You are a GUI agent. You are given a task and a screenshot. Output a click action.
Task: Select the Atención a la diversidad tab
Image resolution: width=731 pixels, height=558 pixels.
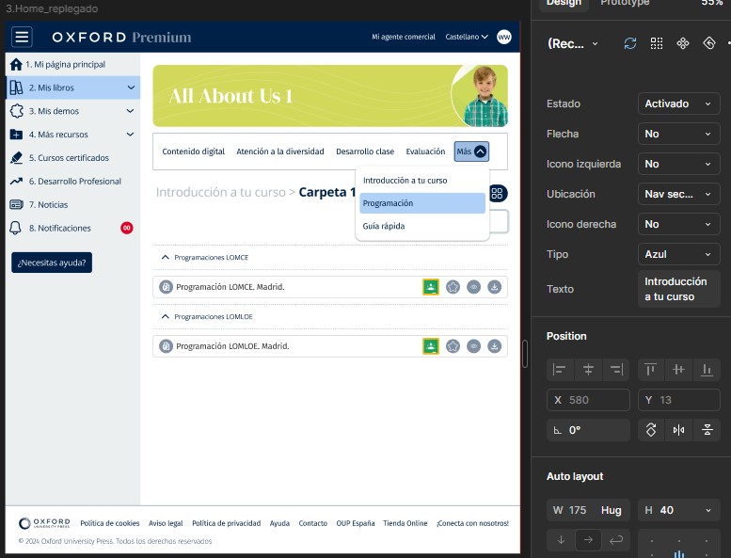tap(280, 151)
